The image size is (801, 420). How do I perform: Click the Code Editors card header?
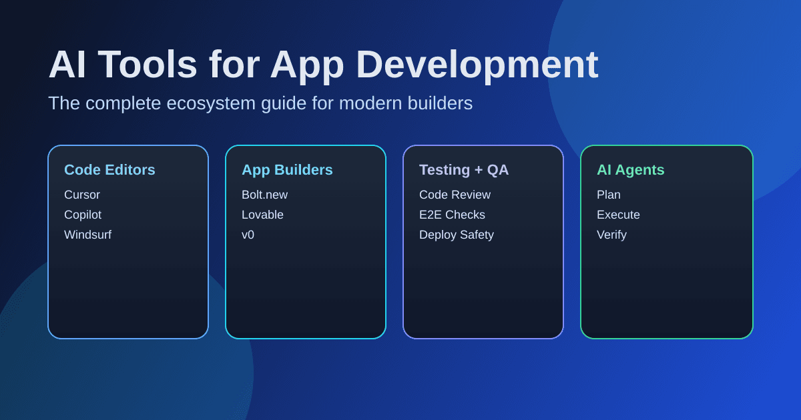[109, 170]
